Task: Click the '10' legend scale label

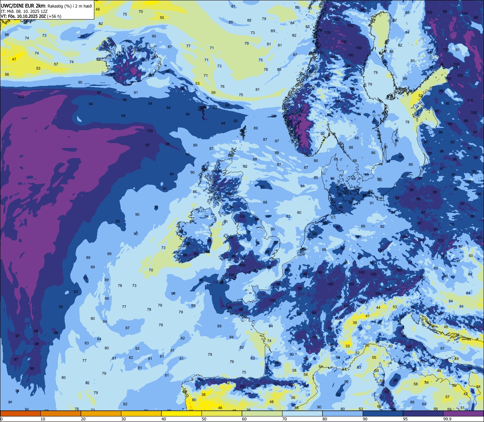Action: [43, 419]
